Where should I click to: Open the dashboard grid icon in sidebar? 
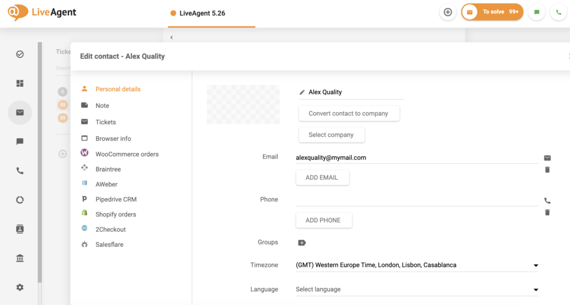tap(20, 83)
